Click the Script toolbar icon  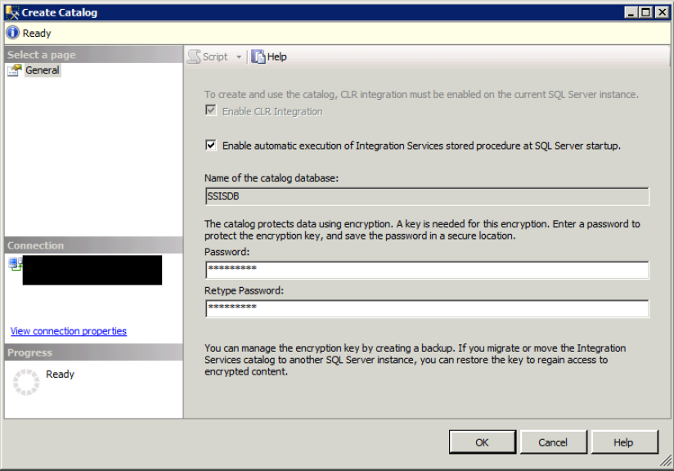pyautogui.click(x=195, y=56)
